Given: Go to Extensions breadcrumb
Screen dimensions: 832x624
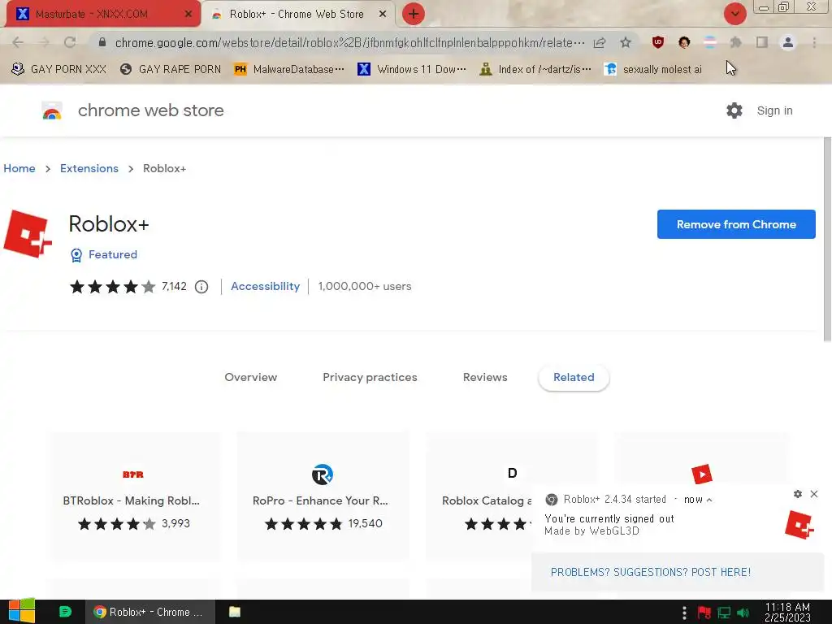Looking at the screenshot, I should [89, 168].
